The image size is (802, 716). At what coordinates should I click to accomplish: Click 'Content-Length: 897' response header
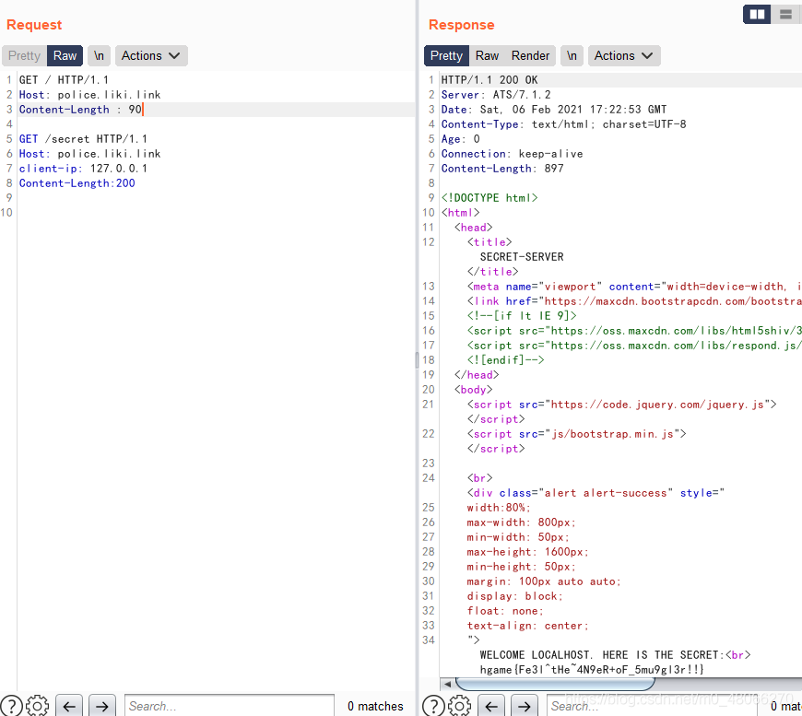(502, 169)
